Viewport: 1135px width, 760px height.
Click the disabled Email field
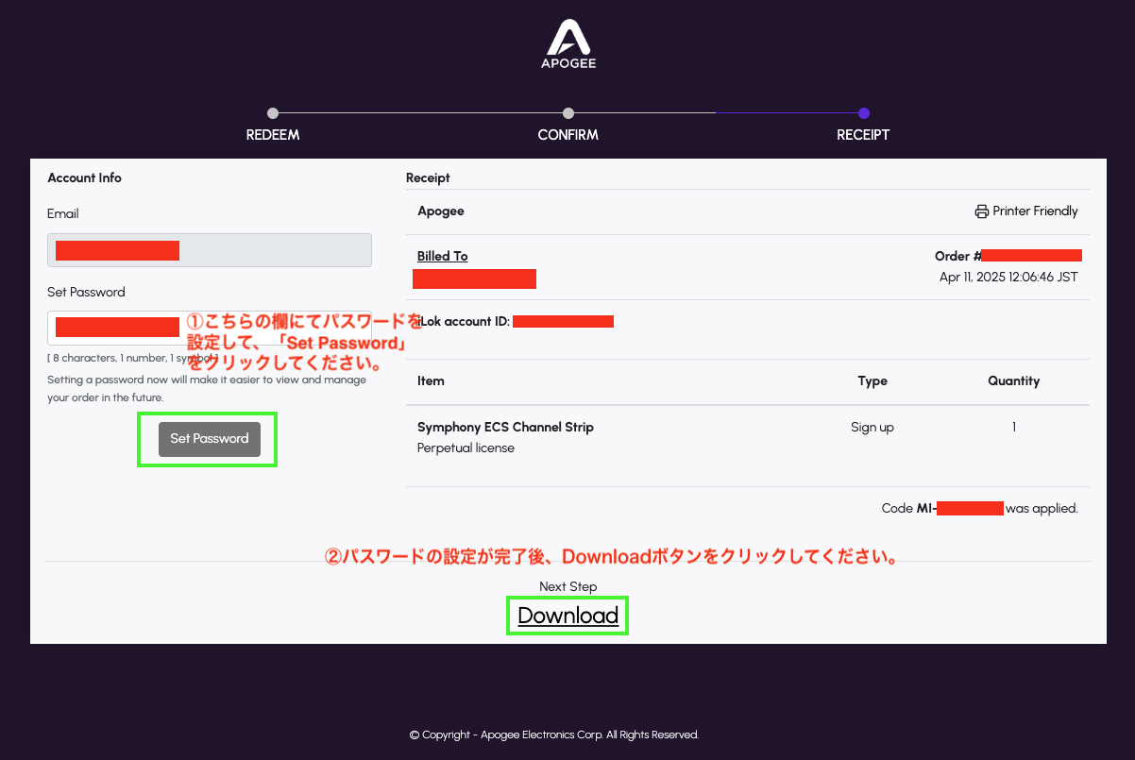point(210,250)
